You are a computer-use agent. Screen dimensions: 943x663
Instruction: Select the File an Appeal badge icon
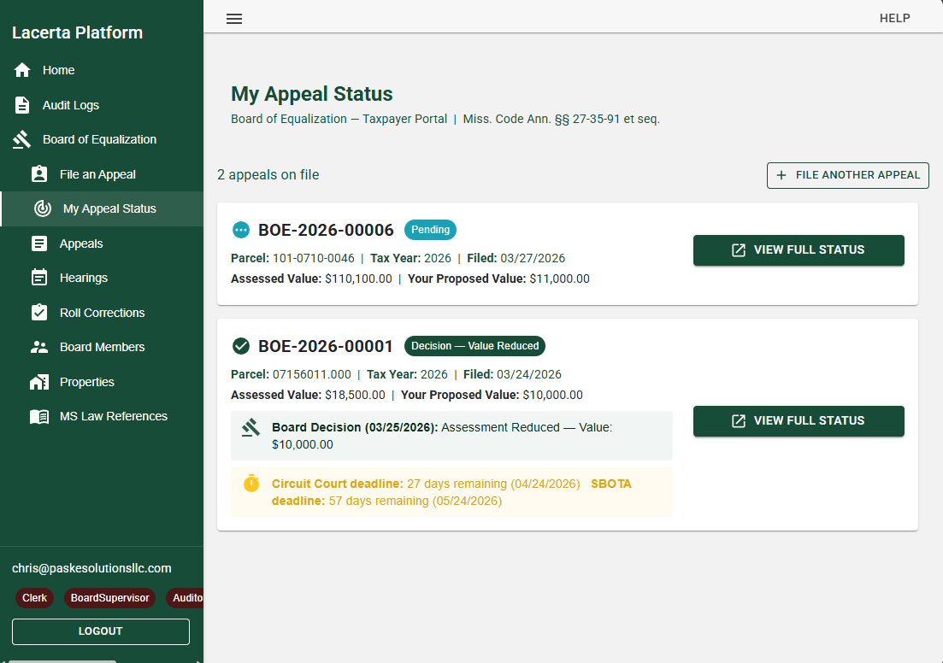38,173
